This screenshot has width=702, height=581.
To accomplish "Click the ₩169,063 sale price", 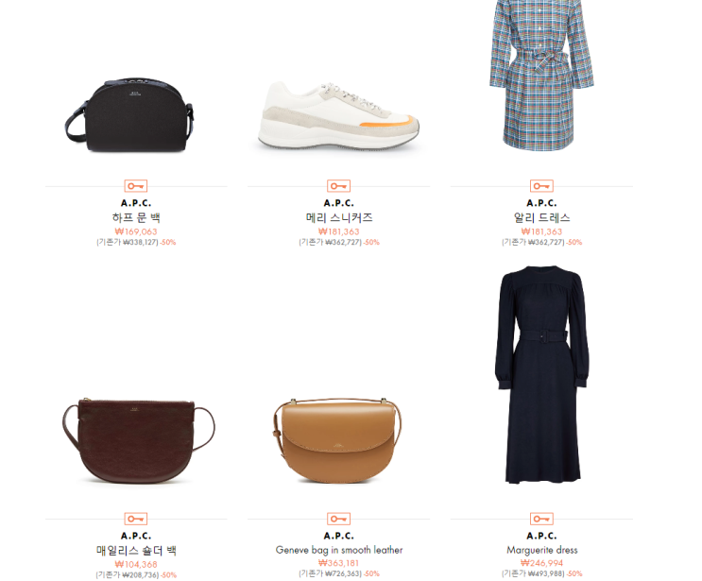I will (x=136, y=231).
